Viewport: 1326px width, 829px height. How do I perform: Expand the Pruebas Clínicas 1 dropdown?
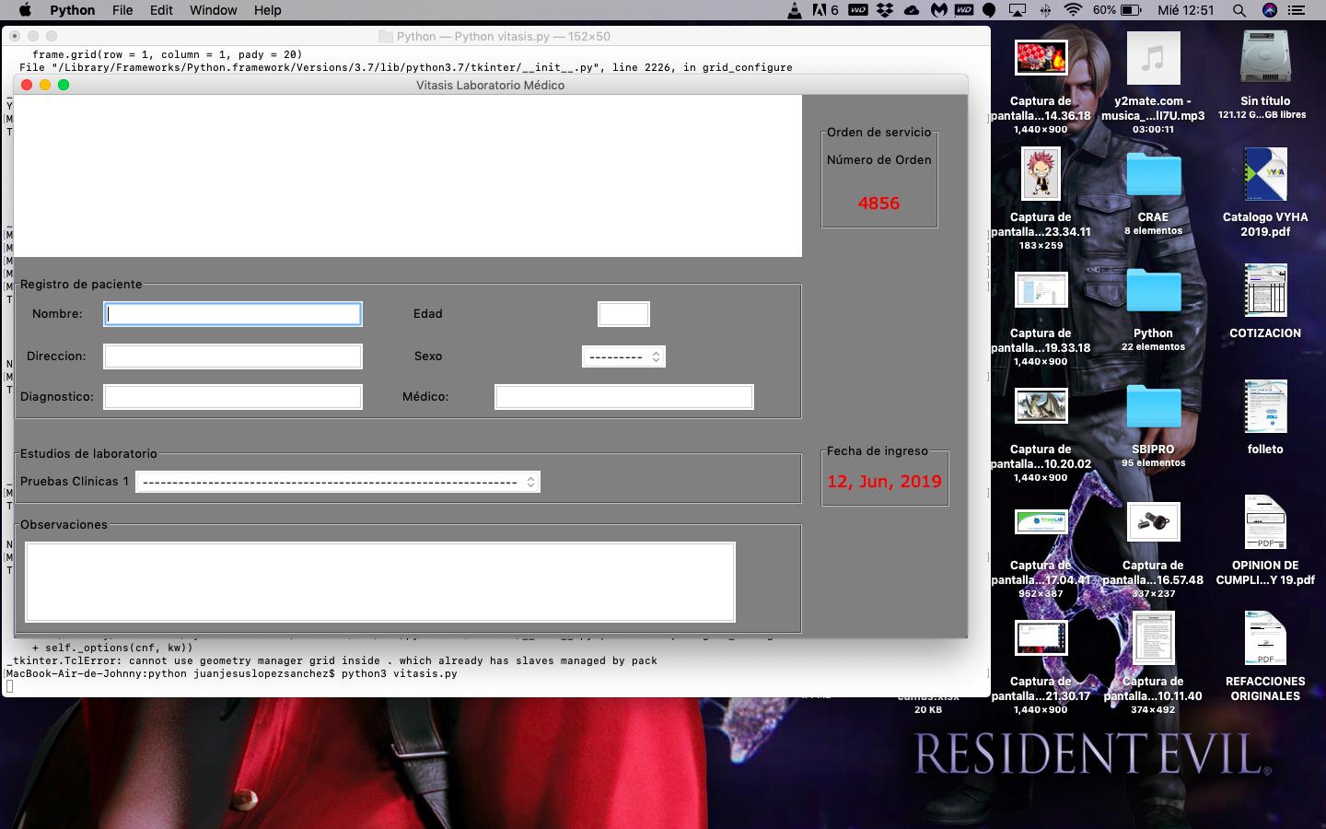click(338, 482)
